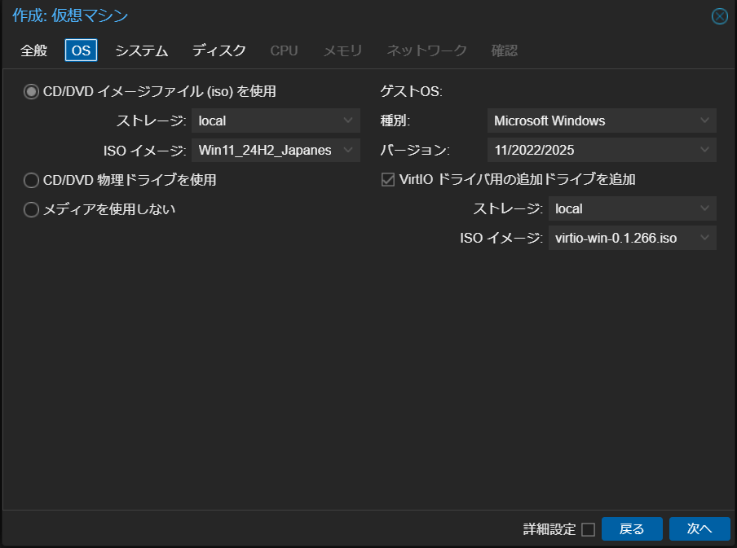Choose メディアを使用しない radio option
This screenshot has width=737, height=548.
pos(31,209)
